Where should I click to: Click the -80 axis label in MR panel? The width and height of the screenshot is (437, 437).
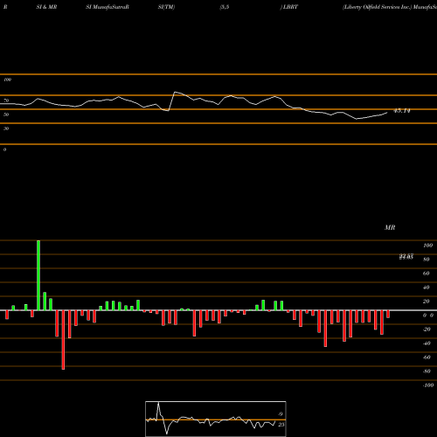(x=427, y=371)
